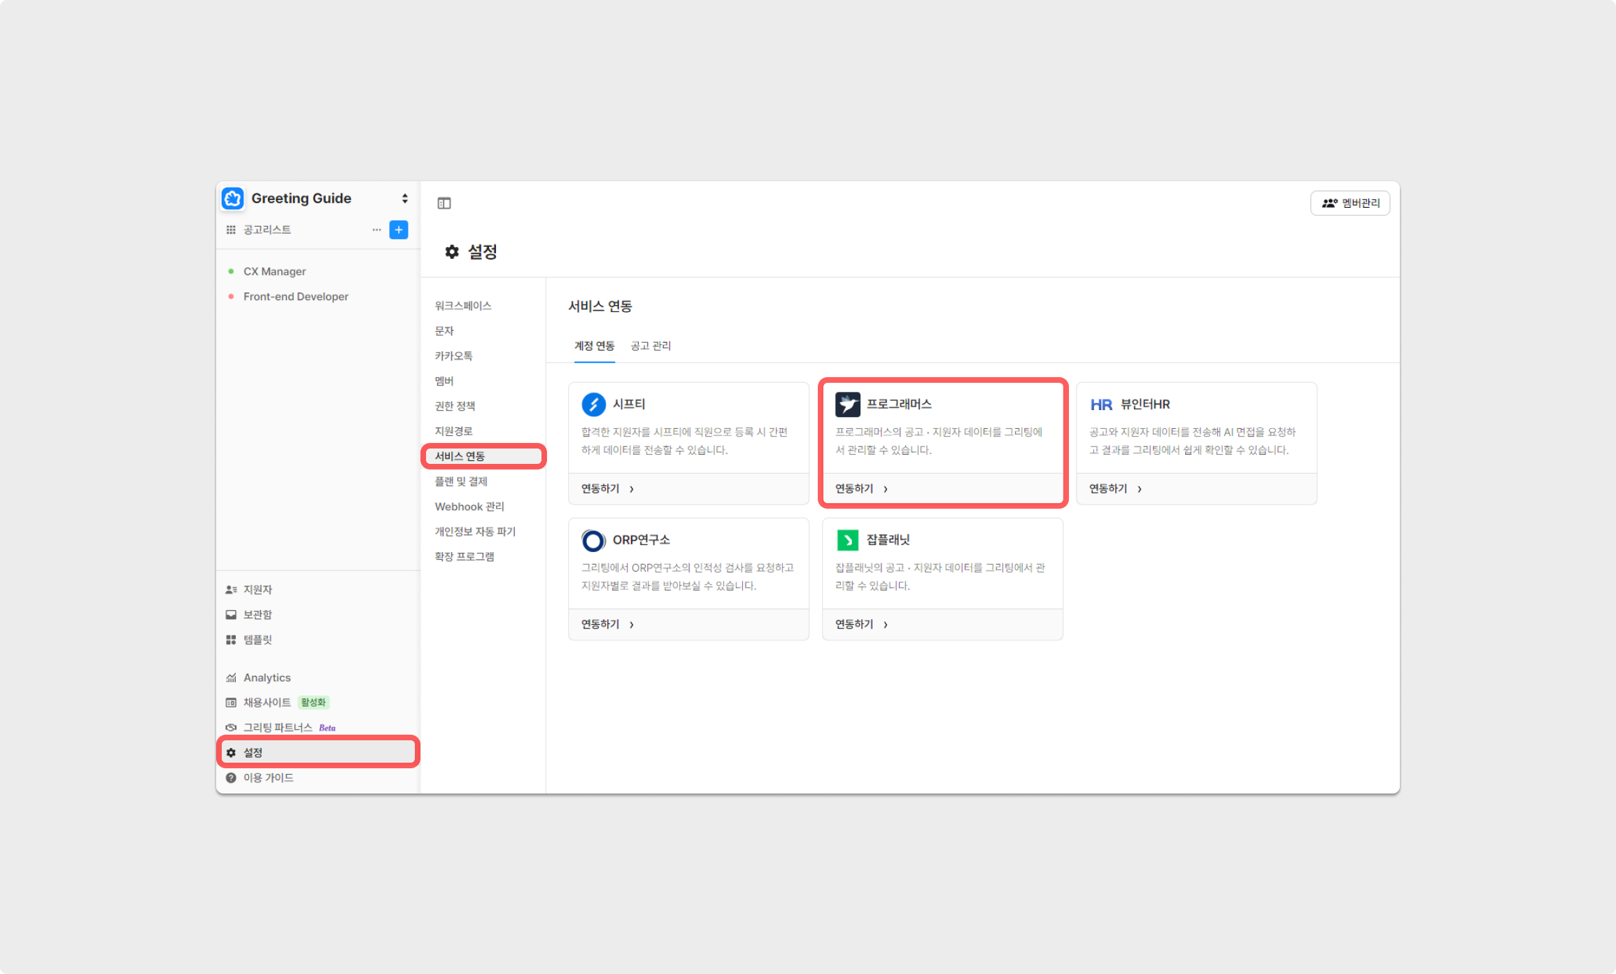Select the 계정 연동 tab

coord(594,346)
